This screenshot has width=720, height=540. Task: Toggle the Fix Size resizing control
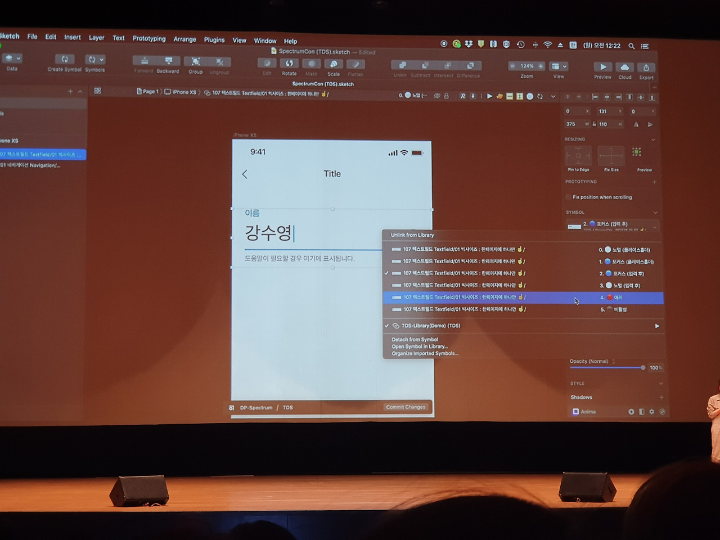tap(611, 155)
